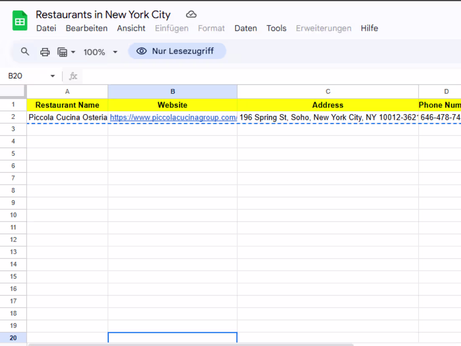
Task: Expand the filter views dropdown arrow
Action: (x=73, y=52)
